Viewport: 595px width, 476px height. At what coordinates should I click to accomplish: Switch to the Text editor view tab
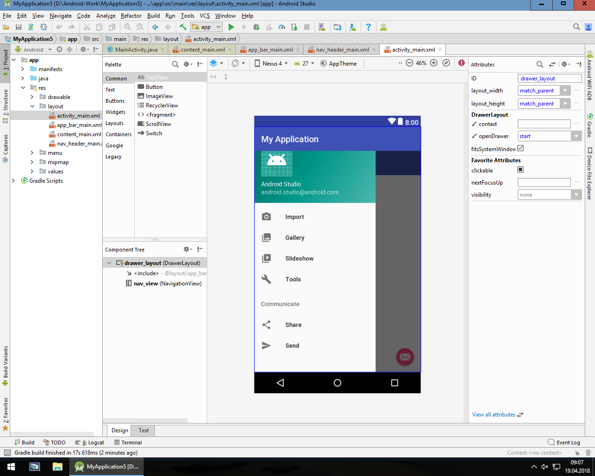(x=144, y=430)
